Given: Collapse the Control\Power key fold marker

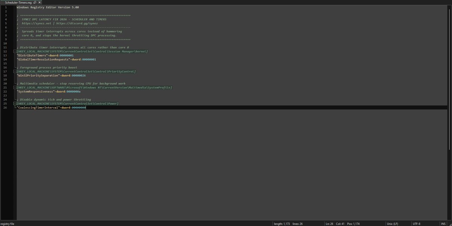Looking at the screenshot, I should 15,103.
